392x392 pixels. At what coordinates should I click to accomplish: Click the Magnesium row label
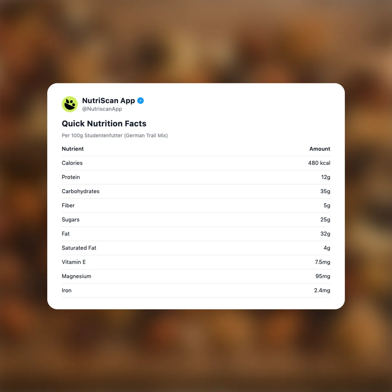(76, 276)
